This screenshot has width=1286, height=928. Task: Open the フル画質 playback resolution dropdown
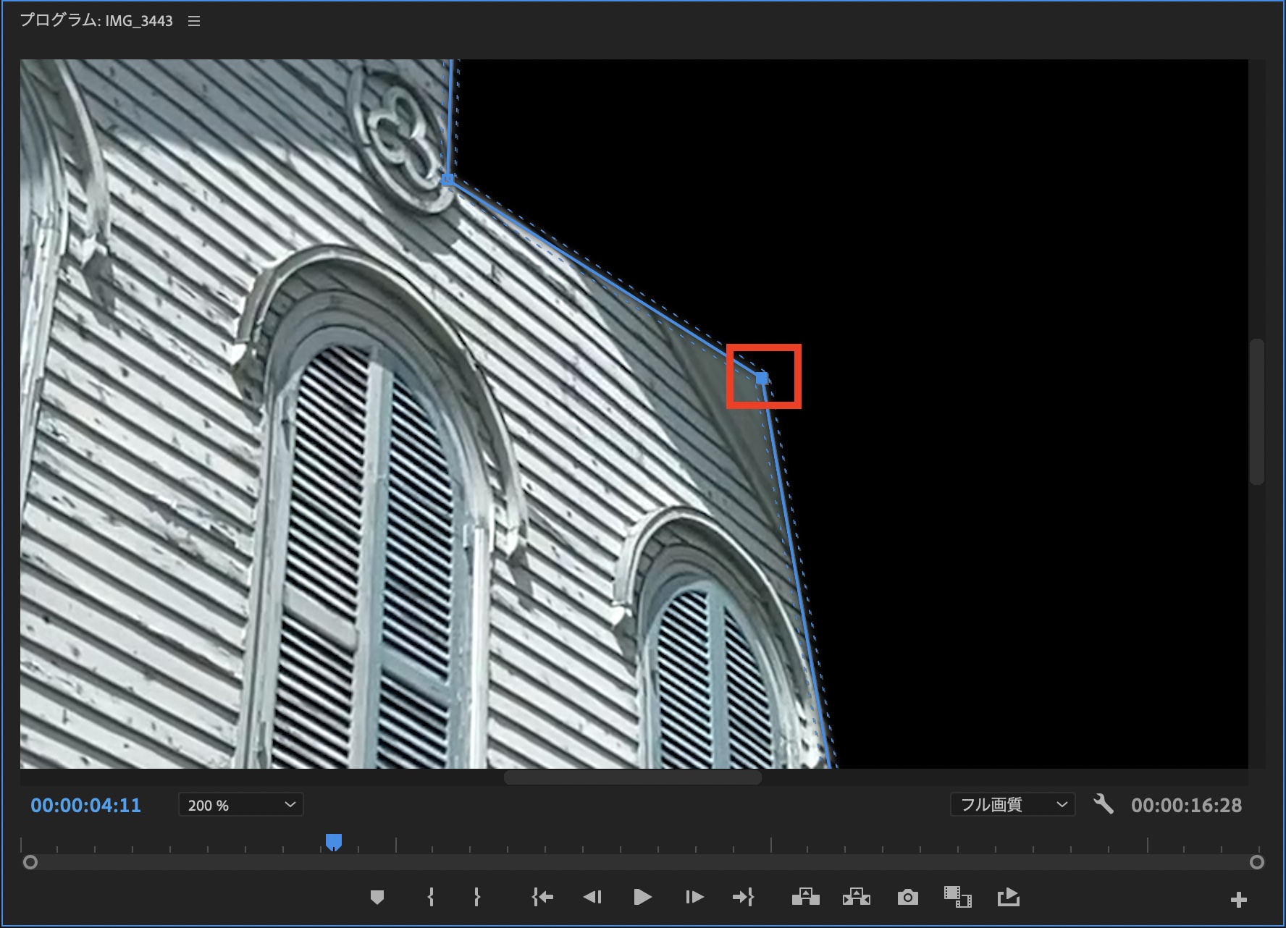(1012, 805)
